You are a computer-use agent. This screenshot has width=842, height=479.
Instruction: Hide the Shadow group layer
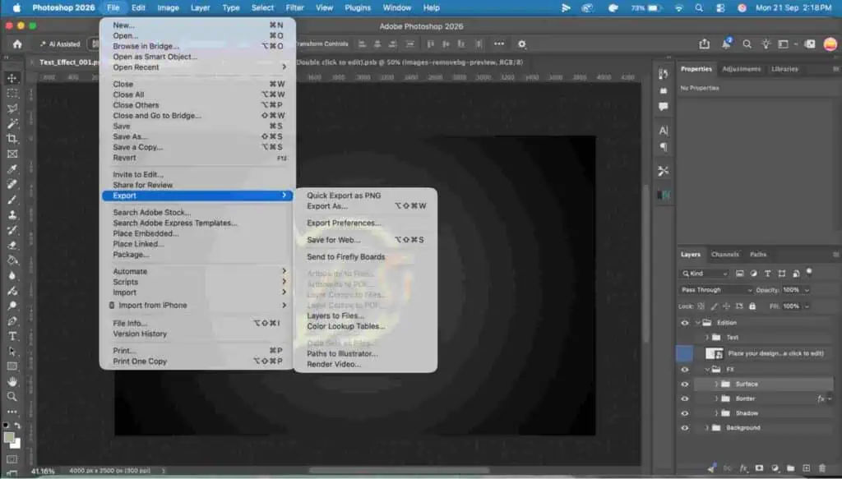[x=685, y=413]
